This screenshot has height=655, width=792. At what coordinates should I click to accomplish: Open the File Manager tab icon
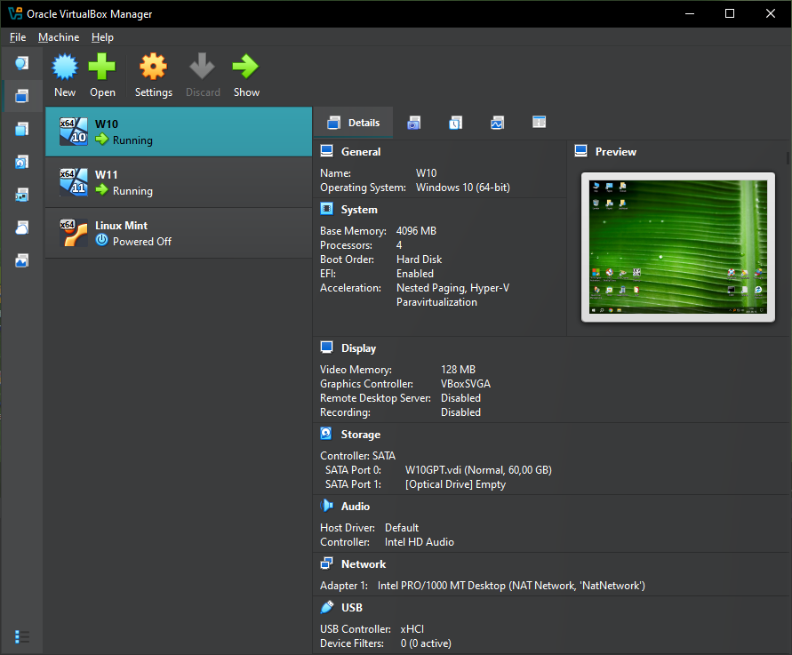(x=539, y=123)
